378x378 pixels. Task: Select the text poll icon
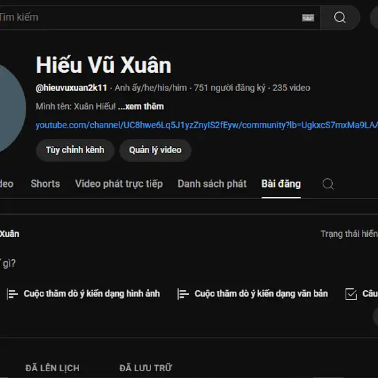[183, 294]
